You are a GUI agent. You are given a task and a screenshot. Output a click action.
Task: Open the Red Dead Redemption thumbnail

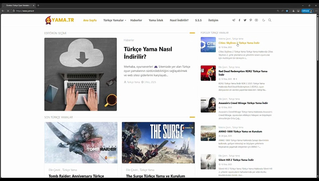point(208,73)
